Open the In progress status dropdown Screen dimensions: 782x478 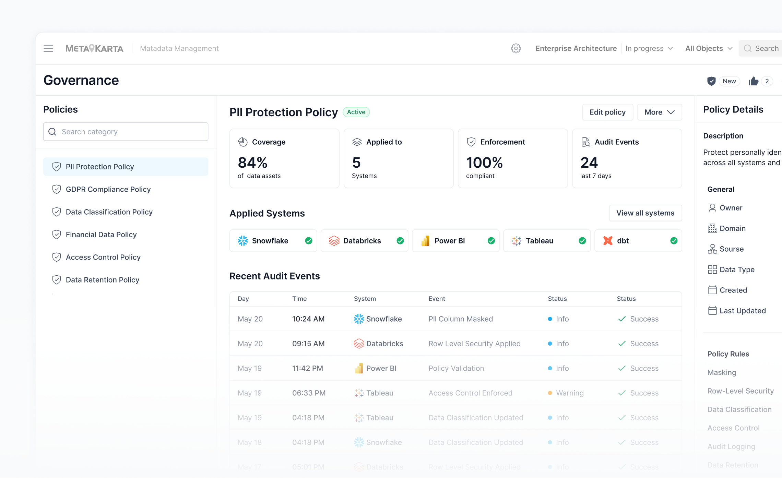649,48
